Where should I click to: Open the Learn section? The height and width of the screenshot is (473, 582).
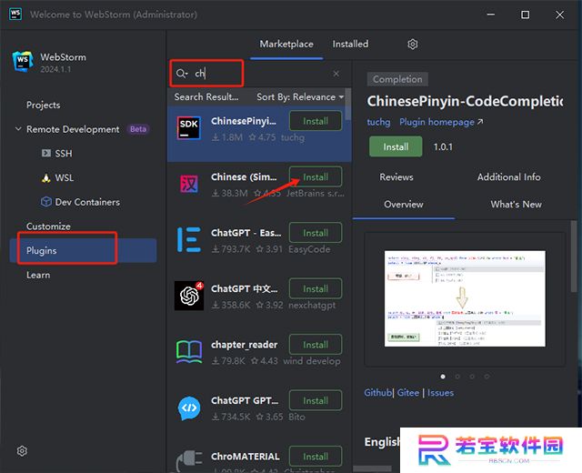38,275
